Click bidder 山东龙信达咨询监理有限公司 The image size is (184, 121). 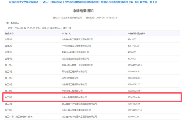pyautogui.click(x=75, y=59)
